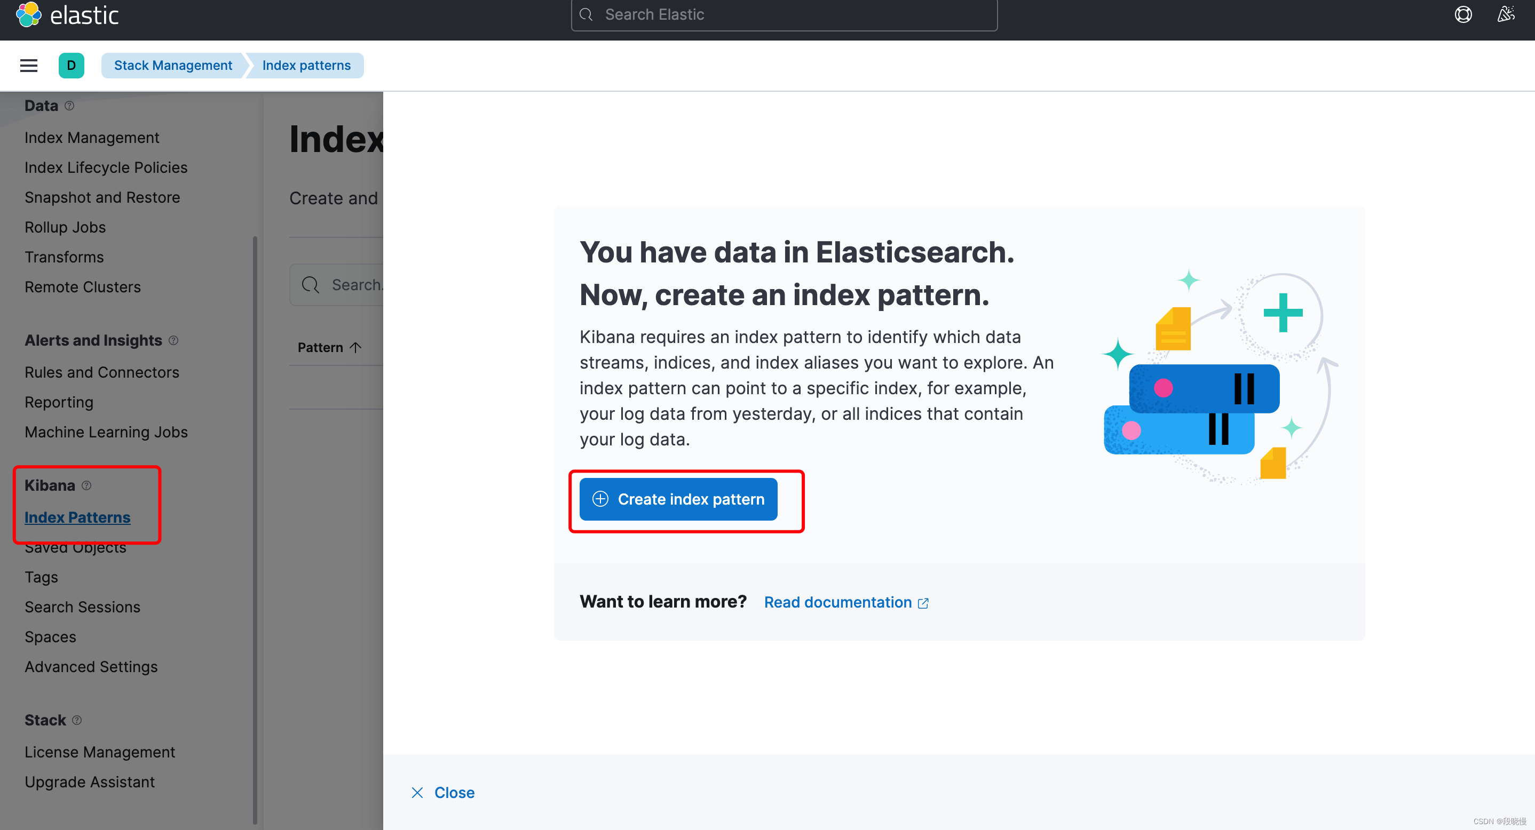Click the Search Elastic field

click(x=784, y=15)
